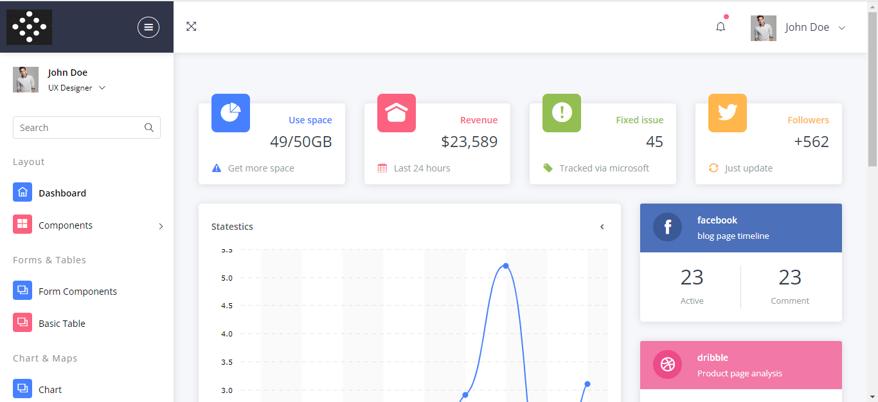This screenshot has width=878, height=402.
Task: Click the dribble basketball icon
Action: (668, 365)
